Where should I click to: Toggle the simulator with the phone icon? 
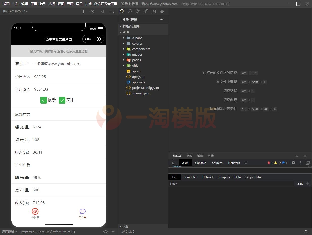pos(82,11)
